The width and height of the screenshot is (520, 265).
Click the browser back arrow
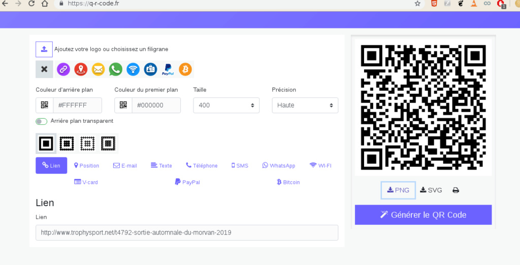[x=5, y=4]
